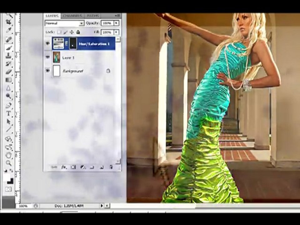Open the Fill slider arrow
This screenshot has width=300, height=225.
[x=116, y=32]
